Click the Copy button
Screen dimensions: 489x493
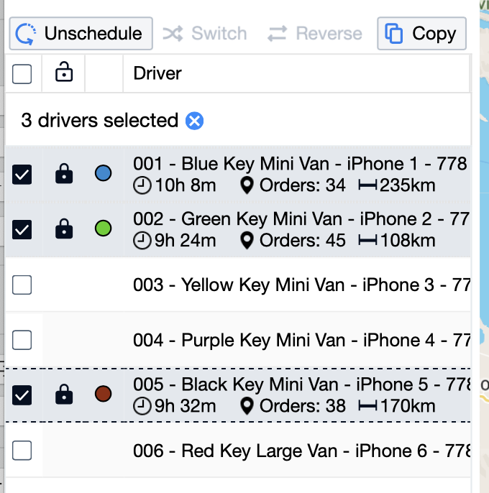coord(421,34)
